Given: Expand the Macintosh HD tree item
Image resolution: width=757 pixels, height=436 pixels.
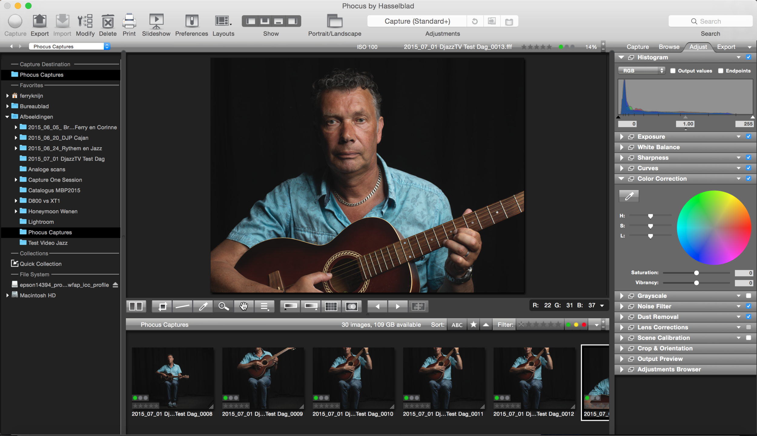Looking at the screenshot, I should tap(7, 295).
